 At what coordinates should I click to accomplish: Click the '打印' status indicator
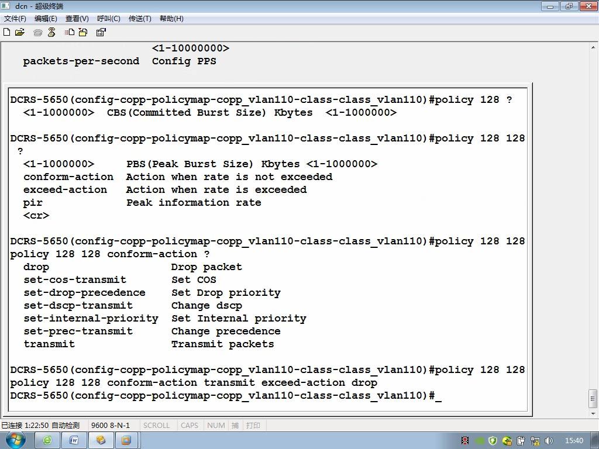click(253, 426)
